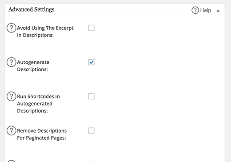Click the word 'Help' beside the header icon

point(206,10)
